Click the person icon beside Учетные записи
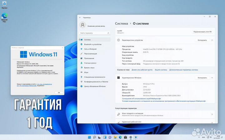The width and height of the screenshot is (225, 140). point(81,63)
